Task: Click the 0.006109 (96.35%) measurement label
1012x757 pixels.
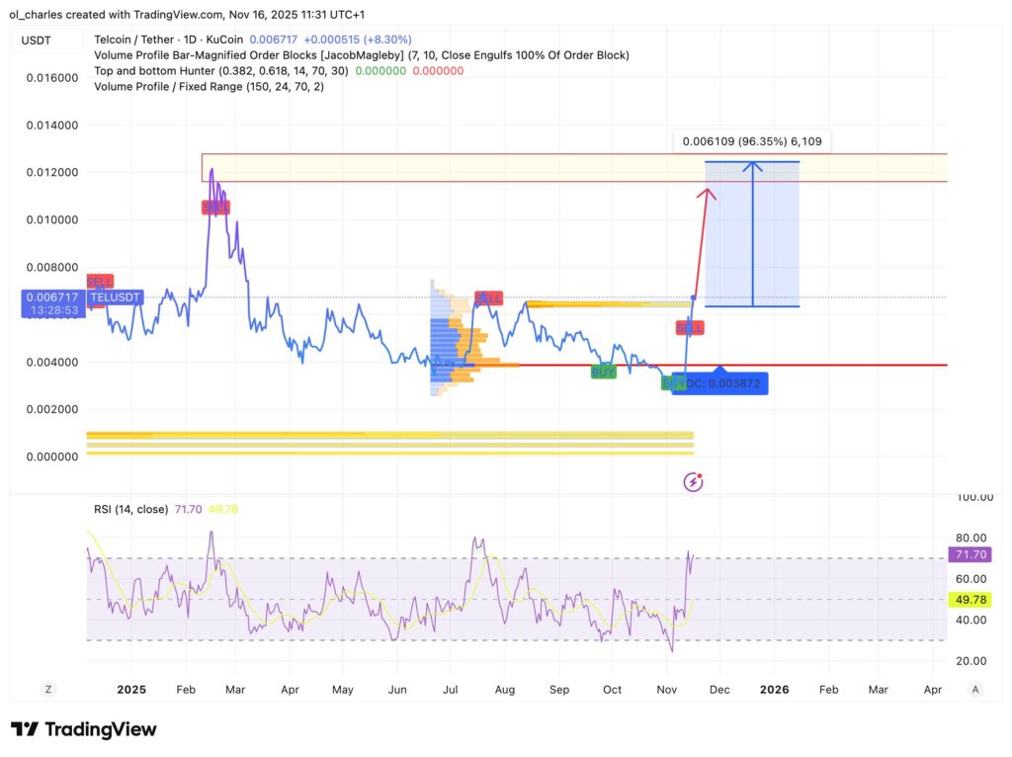Action: (x=750, y=141)
